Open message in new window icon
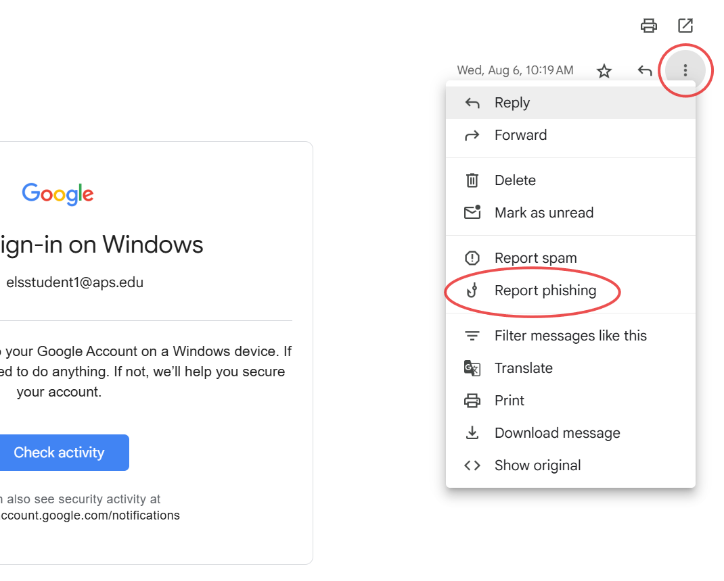The image size is (724, 581). point(685,26)
